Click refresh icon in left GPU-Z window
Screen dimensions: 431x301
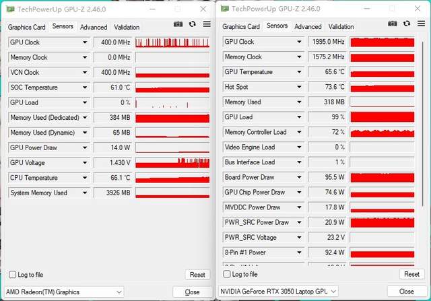(x=193, y=24)
